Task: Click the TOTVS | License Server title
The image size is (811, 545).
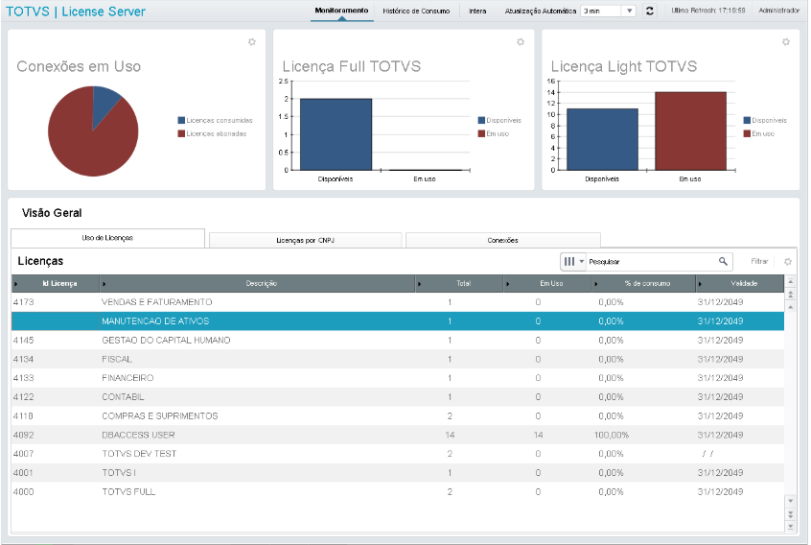Action: tap(76, 12)
